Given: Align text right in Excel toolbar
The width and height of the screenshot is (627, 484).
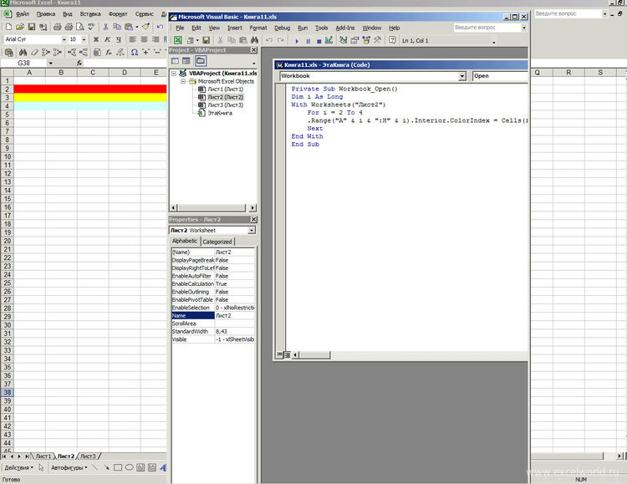Looking at the screenshot, I should coord(155,39).
